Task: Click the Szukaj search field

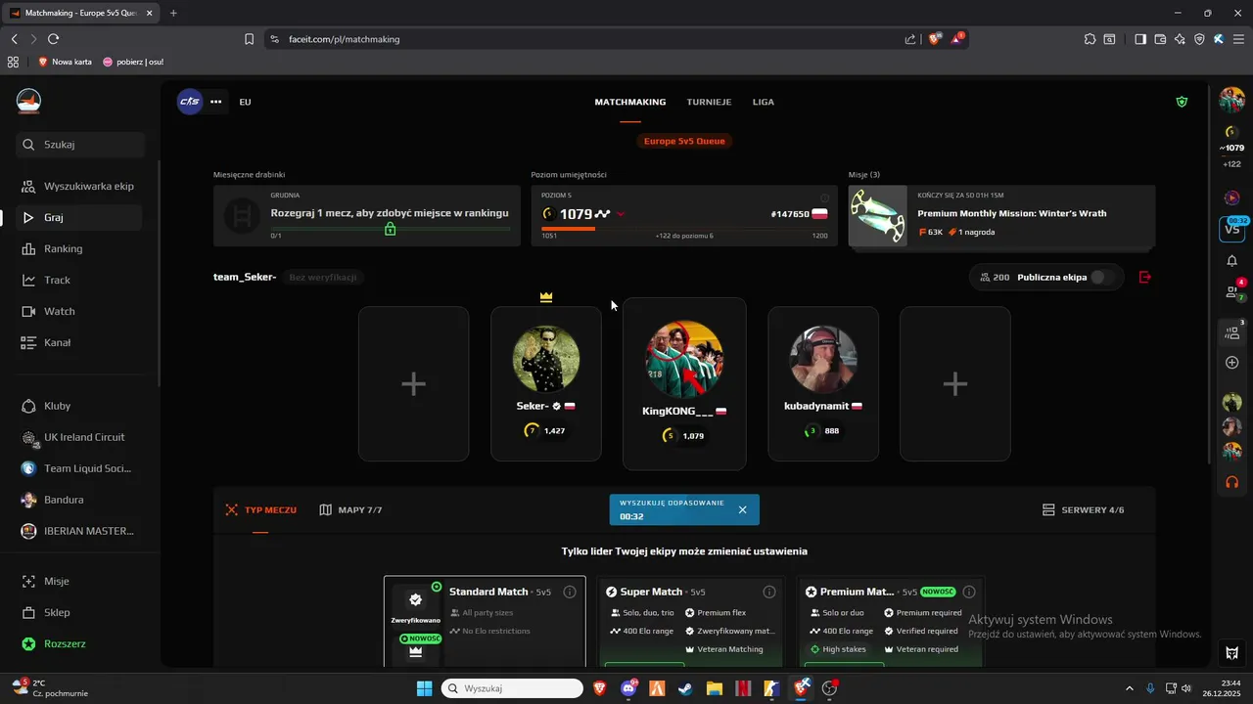Action: [80, 145]
